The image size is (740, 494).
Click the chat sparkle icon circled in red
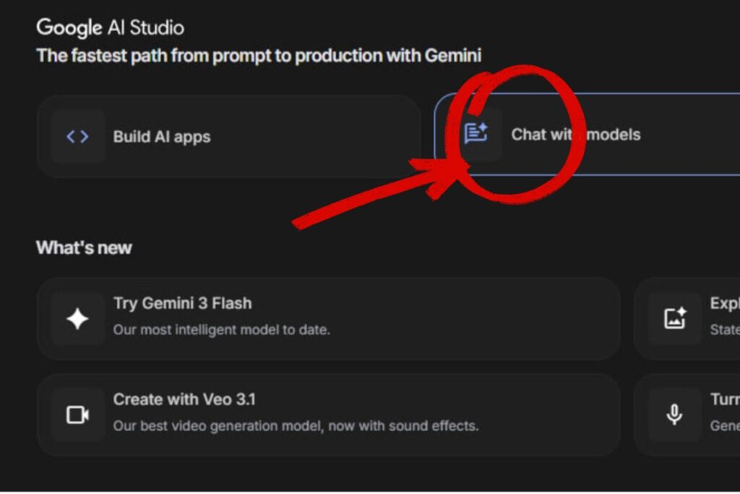coord(476,134)
